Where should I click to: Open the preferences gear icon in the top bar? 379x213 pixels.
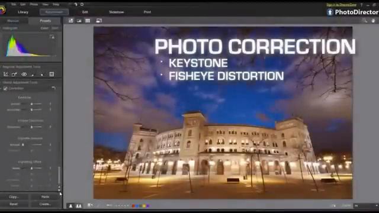tap(82, 4)
